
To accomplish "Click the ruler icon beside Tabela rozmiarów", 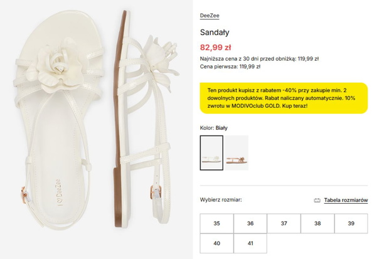I will tap(317, 200).
